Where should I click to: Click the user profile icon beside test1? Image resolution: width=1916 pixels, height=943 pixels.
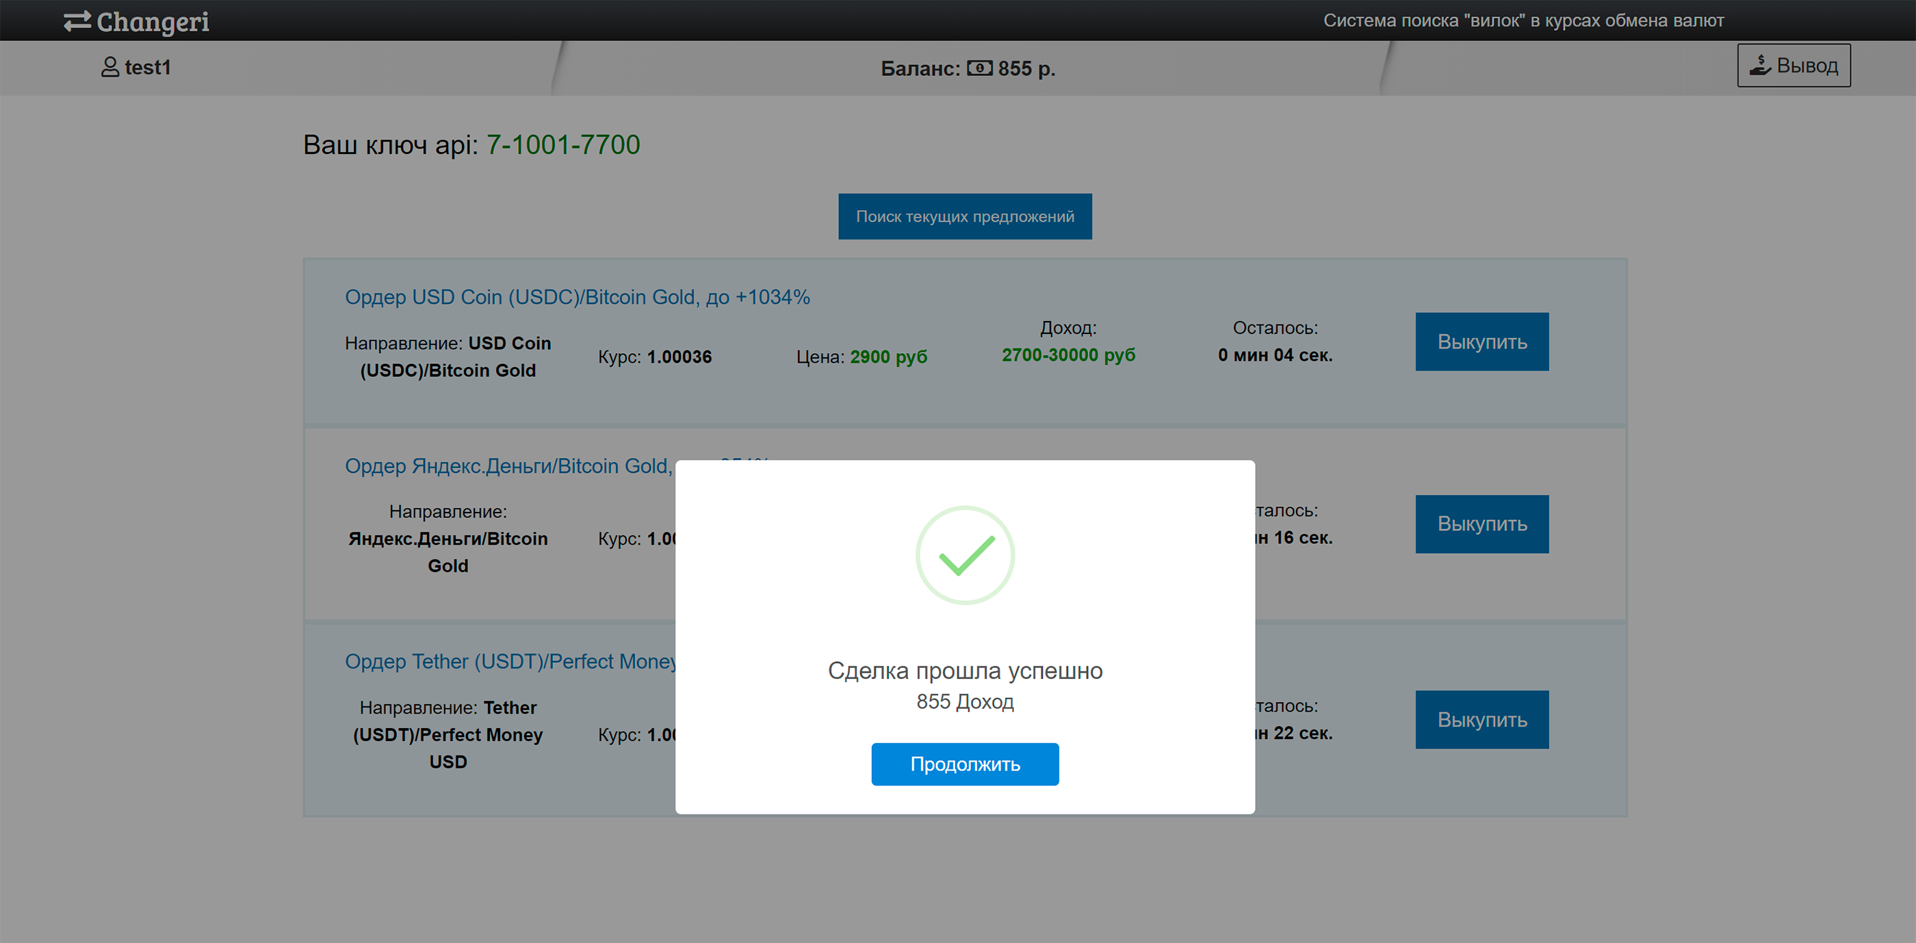[x=110, y=67]
